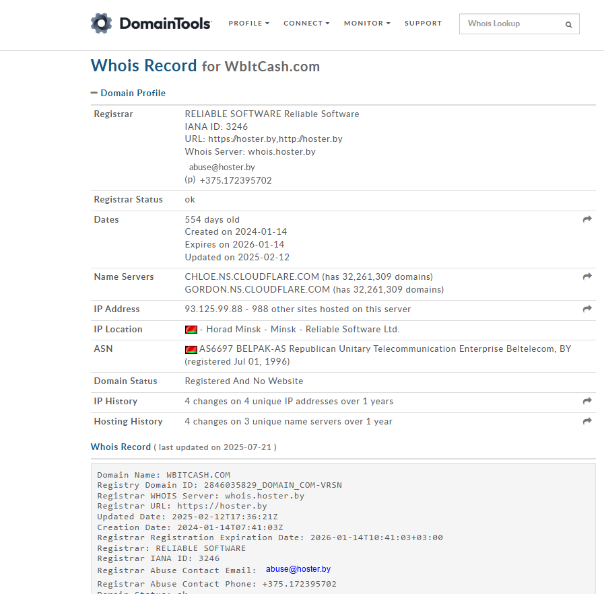Click the DomainTools gear logo
The width and height of the screenshot is (604, 594).
point(101,23)
